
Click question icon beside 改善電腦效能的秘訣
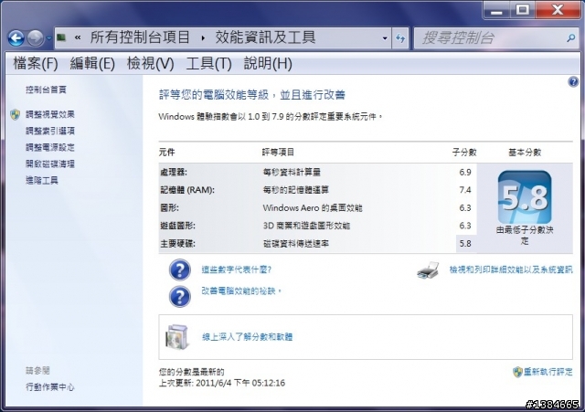pyautogui.click(x=179, y=296)
